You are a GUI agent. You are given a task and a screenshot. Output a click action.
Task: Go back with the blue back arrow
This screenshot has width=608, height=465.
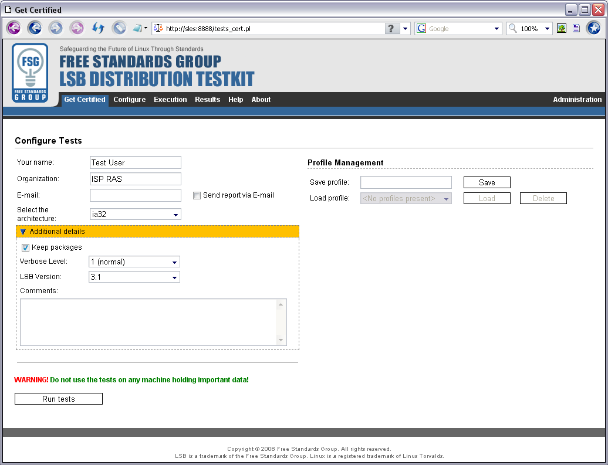coord(35,28)
